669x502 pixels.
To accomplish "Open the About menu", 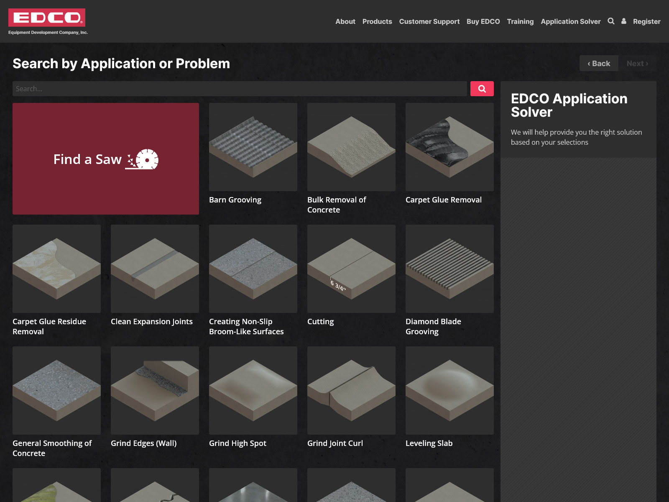I will [x=345, y=21].
